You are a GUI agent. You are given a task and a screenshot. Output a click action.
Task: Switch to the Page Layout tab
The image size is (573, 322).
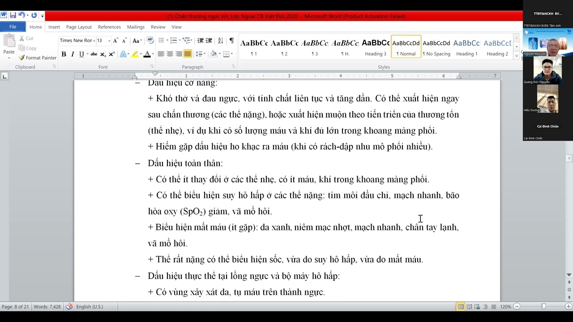click(x=79, y=27)
